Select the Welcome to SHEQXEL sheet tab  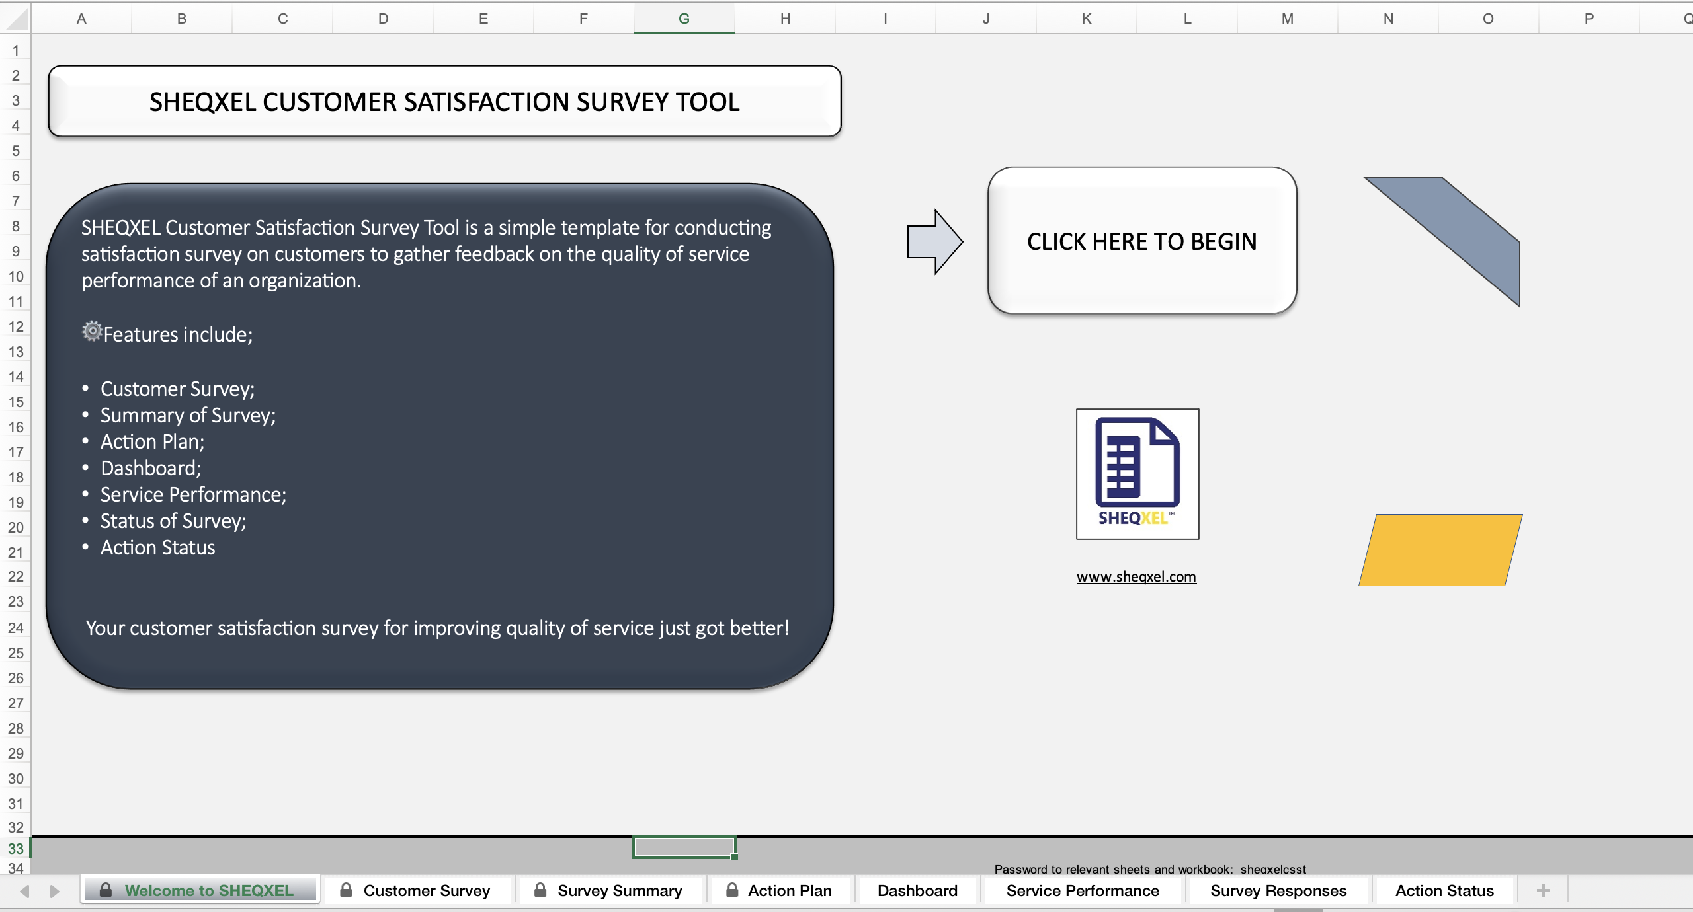(200, 890)
